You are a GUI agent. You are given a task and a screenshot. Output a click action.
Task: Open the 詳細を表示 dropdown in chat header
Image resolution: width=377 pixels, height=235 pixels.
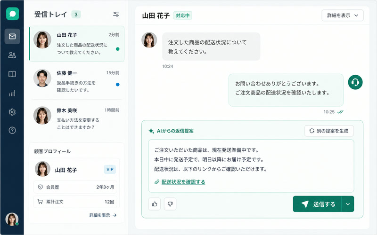(x=343, y=16)
